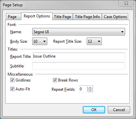This screenshot has width=136, height=119.
Task: Click the Repeat Fields number box
Action: [83, 89]
